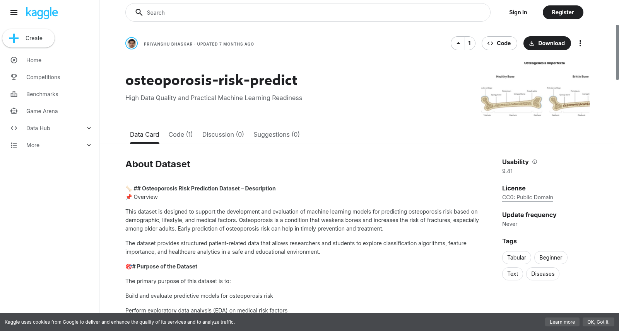
Task: Dismiss cookies with OK, Got it
Action: click(598, 322)
